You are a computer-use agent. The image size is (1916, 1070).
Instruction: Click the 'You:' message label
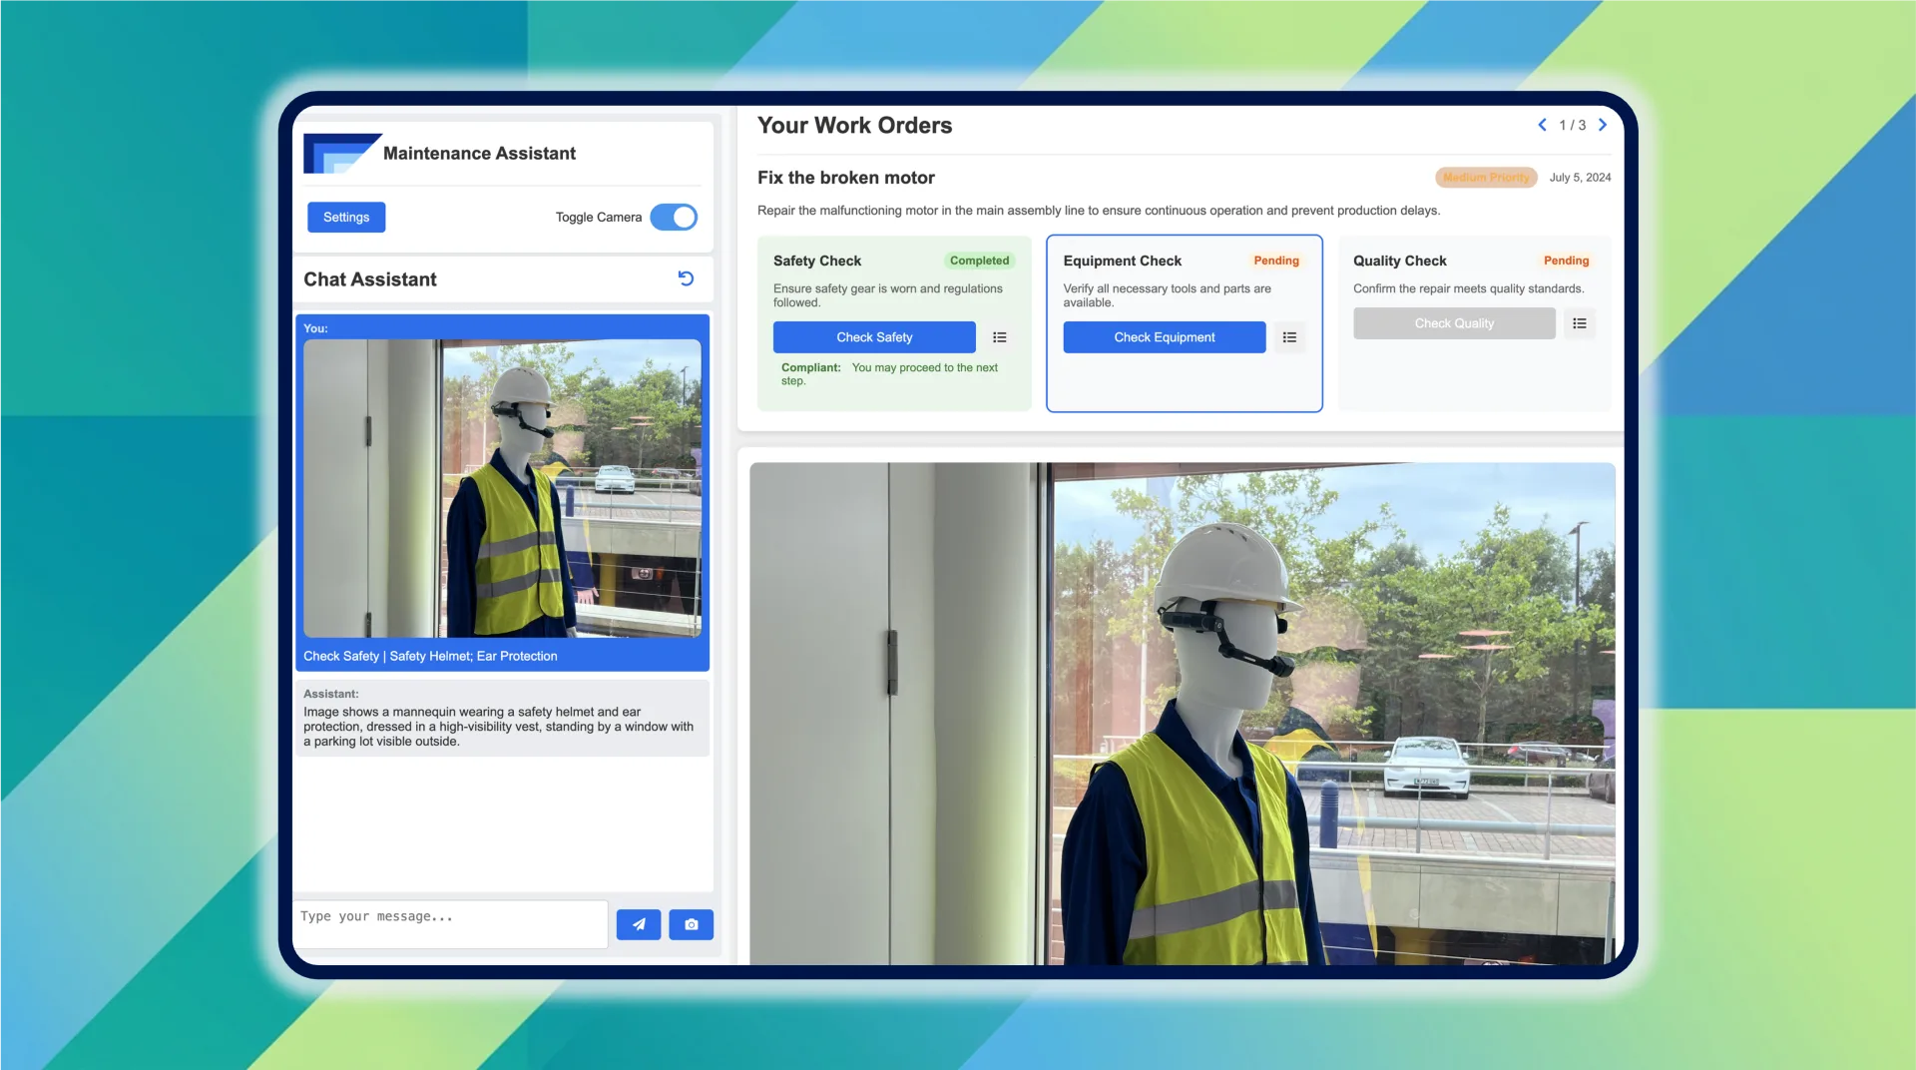pos(315,328)
